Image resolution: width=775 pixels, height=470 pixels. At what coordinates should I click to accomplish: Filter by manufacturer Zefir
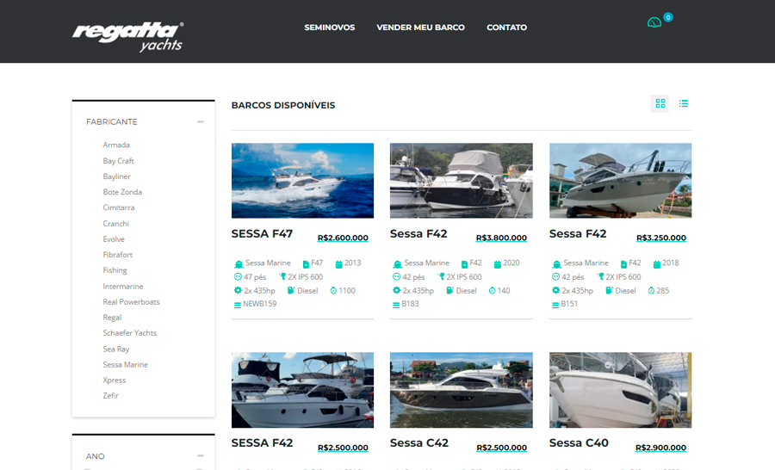pos(111,395)
